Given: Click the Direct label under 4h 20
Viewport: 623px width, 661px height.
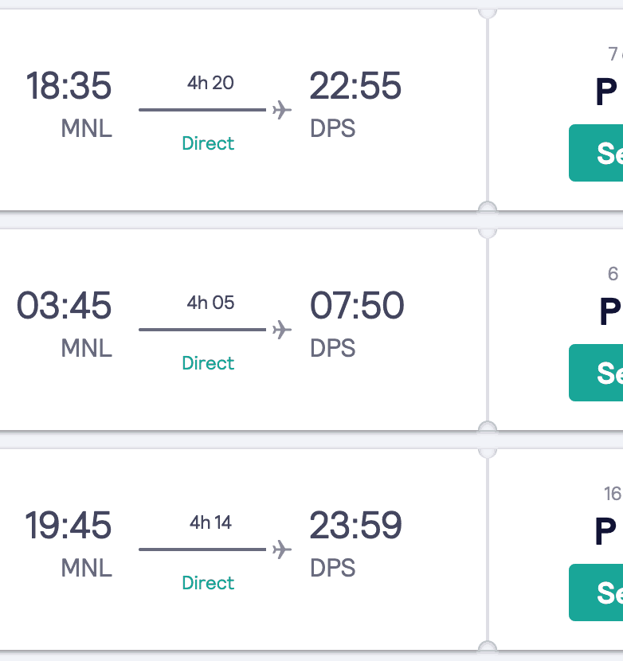Looking at the screenshot, I should click(208, 143).
